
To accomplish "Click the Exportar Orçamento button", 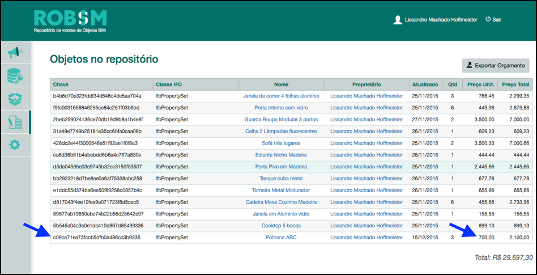I will pyautogui.click(x=496, y=66).
